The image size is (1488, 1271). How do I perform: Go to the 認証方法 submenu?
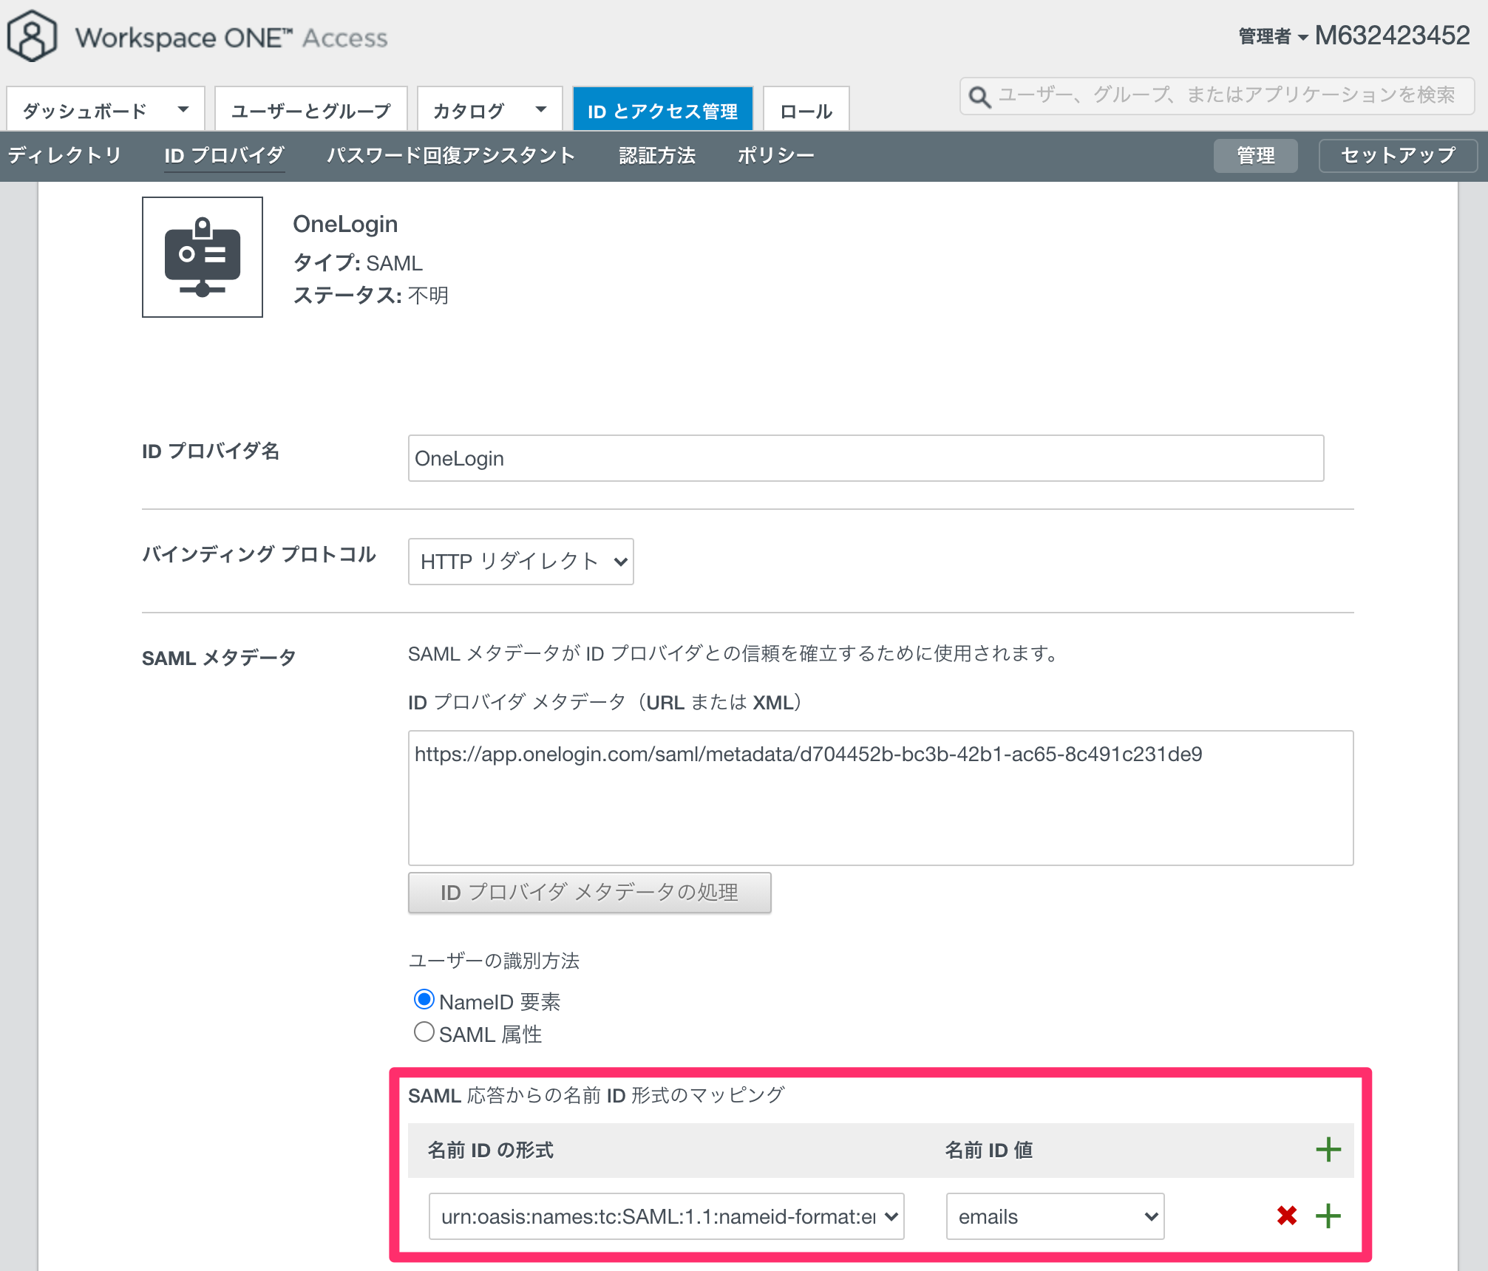point(657,155)
